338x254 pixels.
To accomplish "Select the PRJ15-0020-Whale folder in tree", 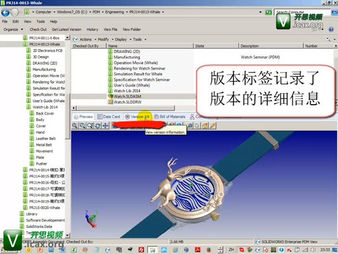I will pos(45,208).
